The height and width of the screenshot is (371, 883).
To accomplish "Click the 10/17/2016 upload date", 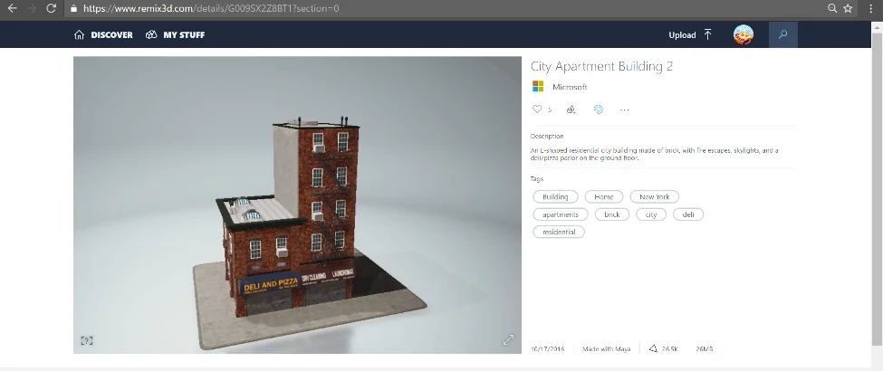I will tap(547, 349).
